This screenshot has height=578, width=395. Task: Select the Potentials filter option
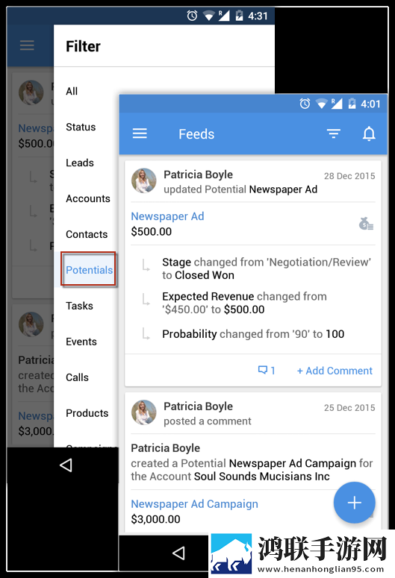pyautogui.click(x=89, y=269)
